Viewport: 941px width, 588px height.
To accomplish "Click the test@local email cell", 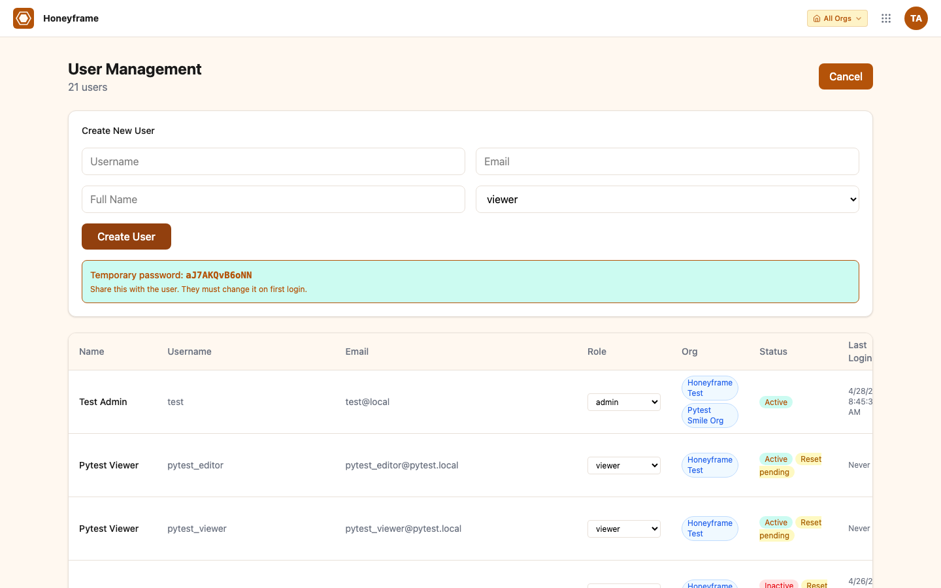I will pyautogui.click(x=367, y=402).
